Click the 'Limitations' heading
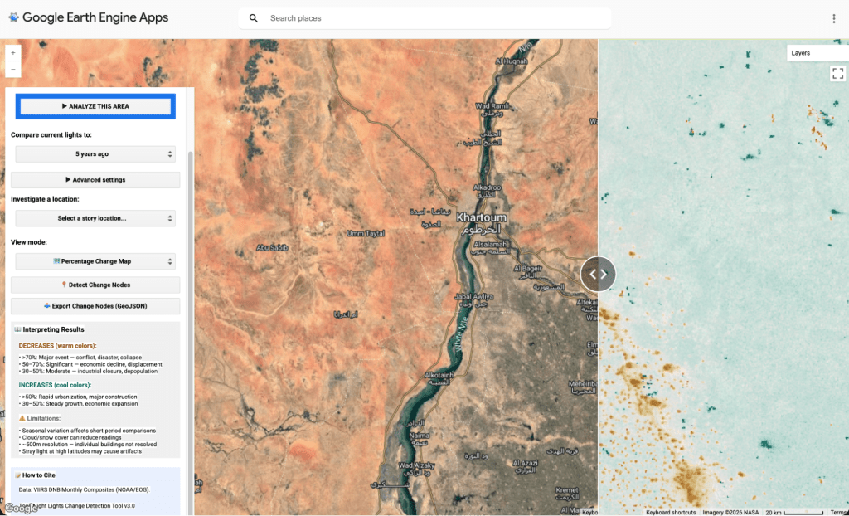This screenshot has width=849, height=516. pyautogui.click(x=43, y=418)
